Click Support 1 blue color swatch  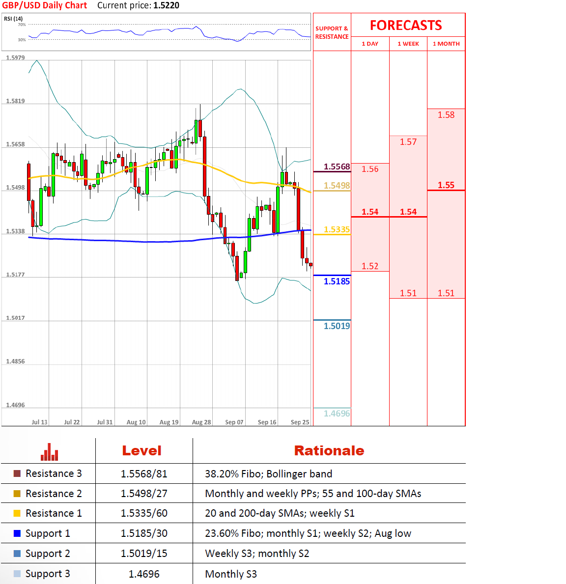pyautogui.click(x=17, y=533)
